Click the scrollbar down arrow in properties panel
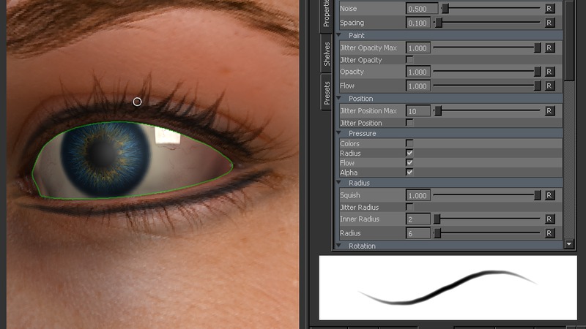Image resolution: width=586 pixels, height=329 pixels. 569,243
